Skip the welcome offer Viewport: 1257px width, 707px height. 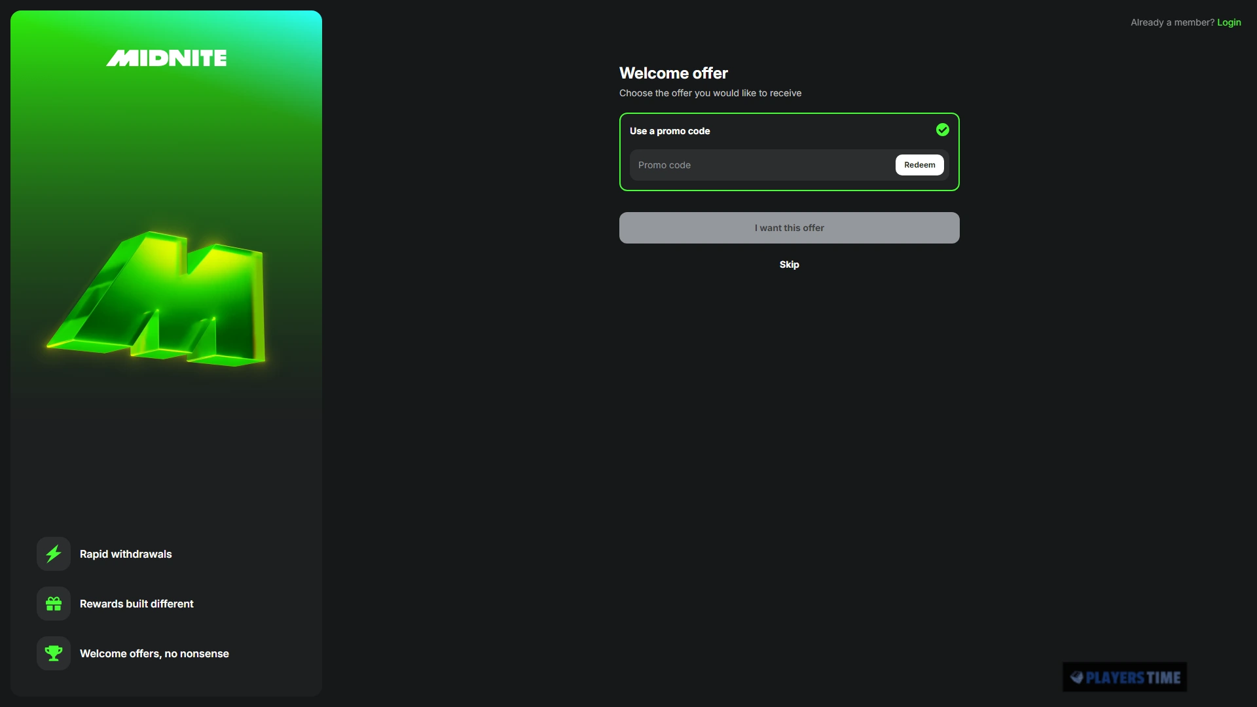click(x=790, y=264)
